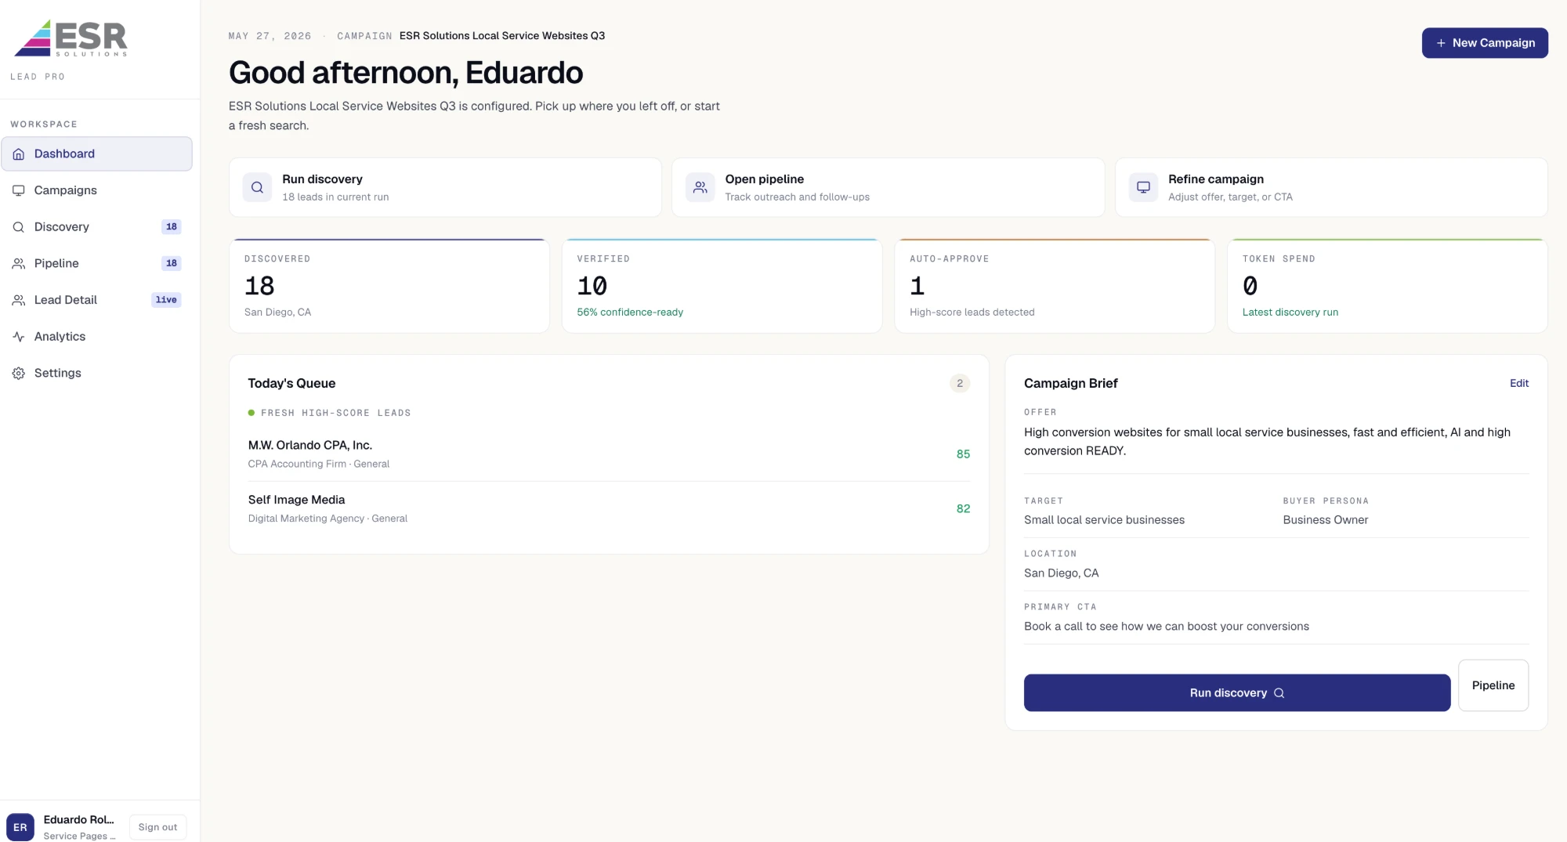Click the Pipeline button in Campaign Brief

[x=1493, y=685]
